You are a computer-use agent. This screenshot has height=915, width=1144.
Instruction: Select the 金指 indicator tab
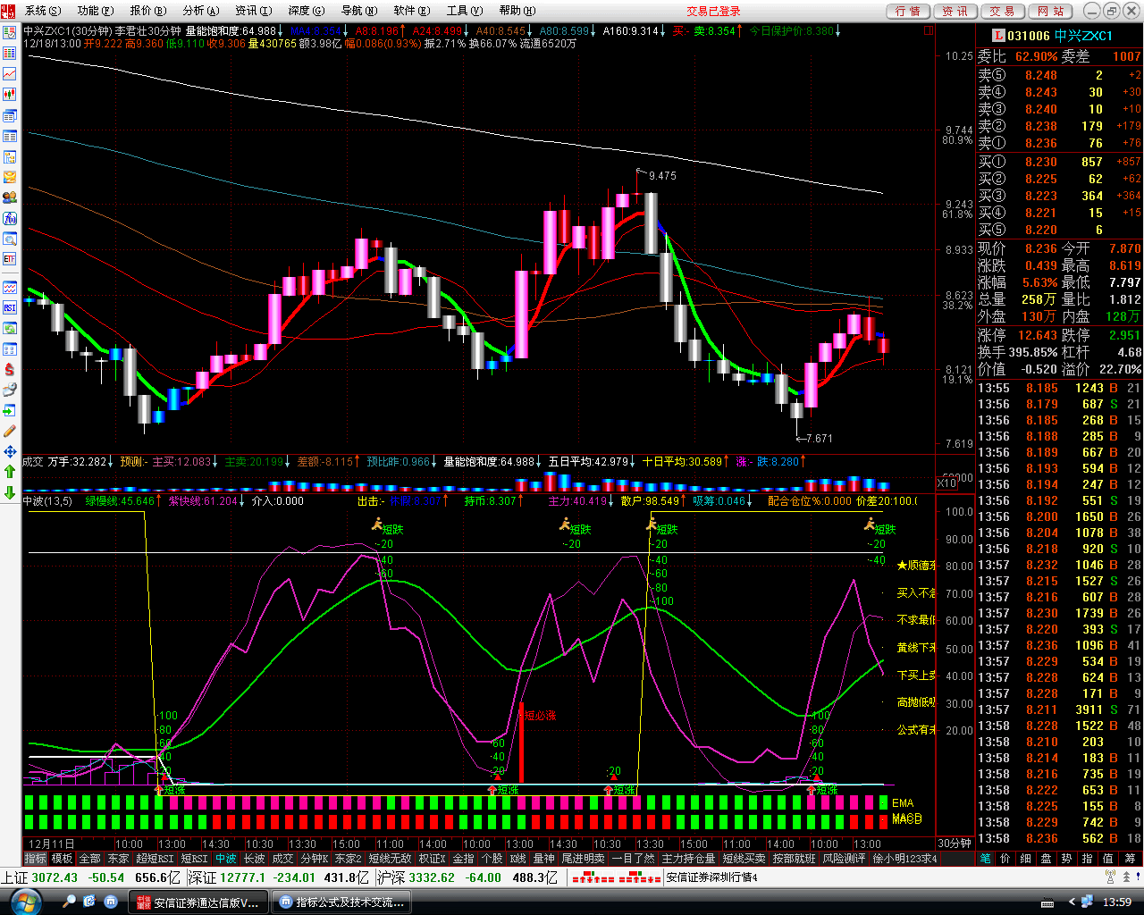click(x=464, y=859)
